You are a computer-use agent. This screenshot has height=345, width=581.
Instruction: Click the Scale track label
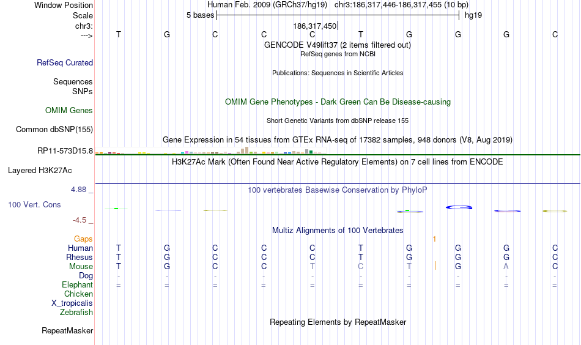[83, 15]
